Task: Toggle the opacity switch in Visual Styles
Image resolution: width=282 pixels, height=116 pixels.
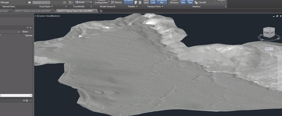Action: (x=29, y=2)
